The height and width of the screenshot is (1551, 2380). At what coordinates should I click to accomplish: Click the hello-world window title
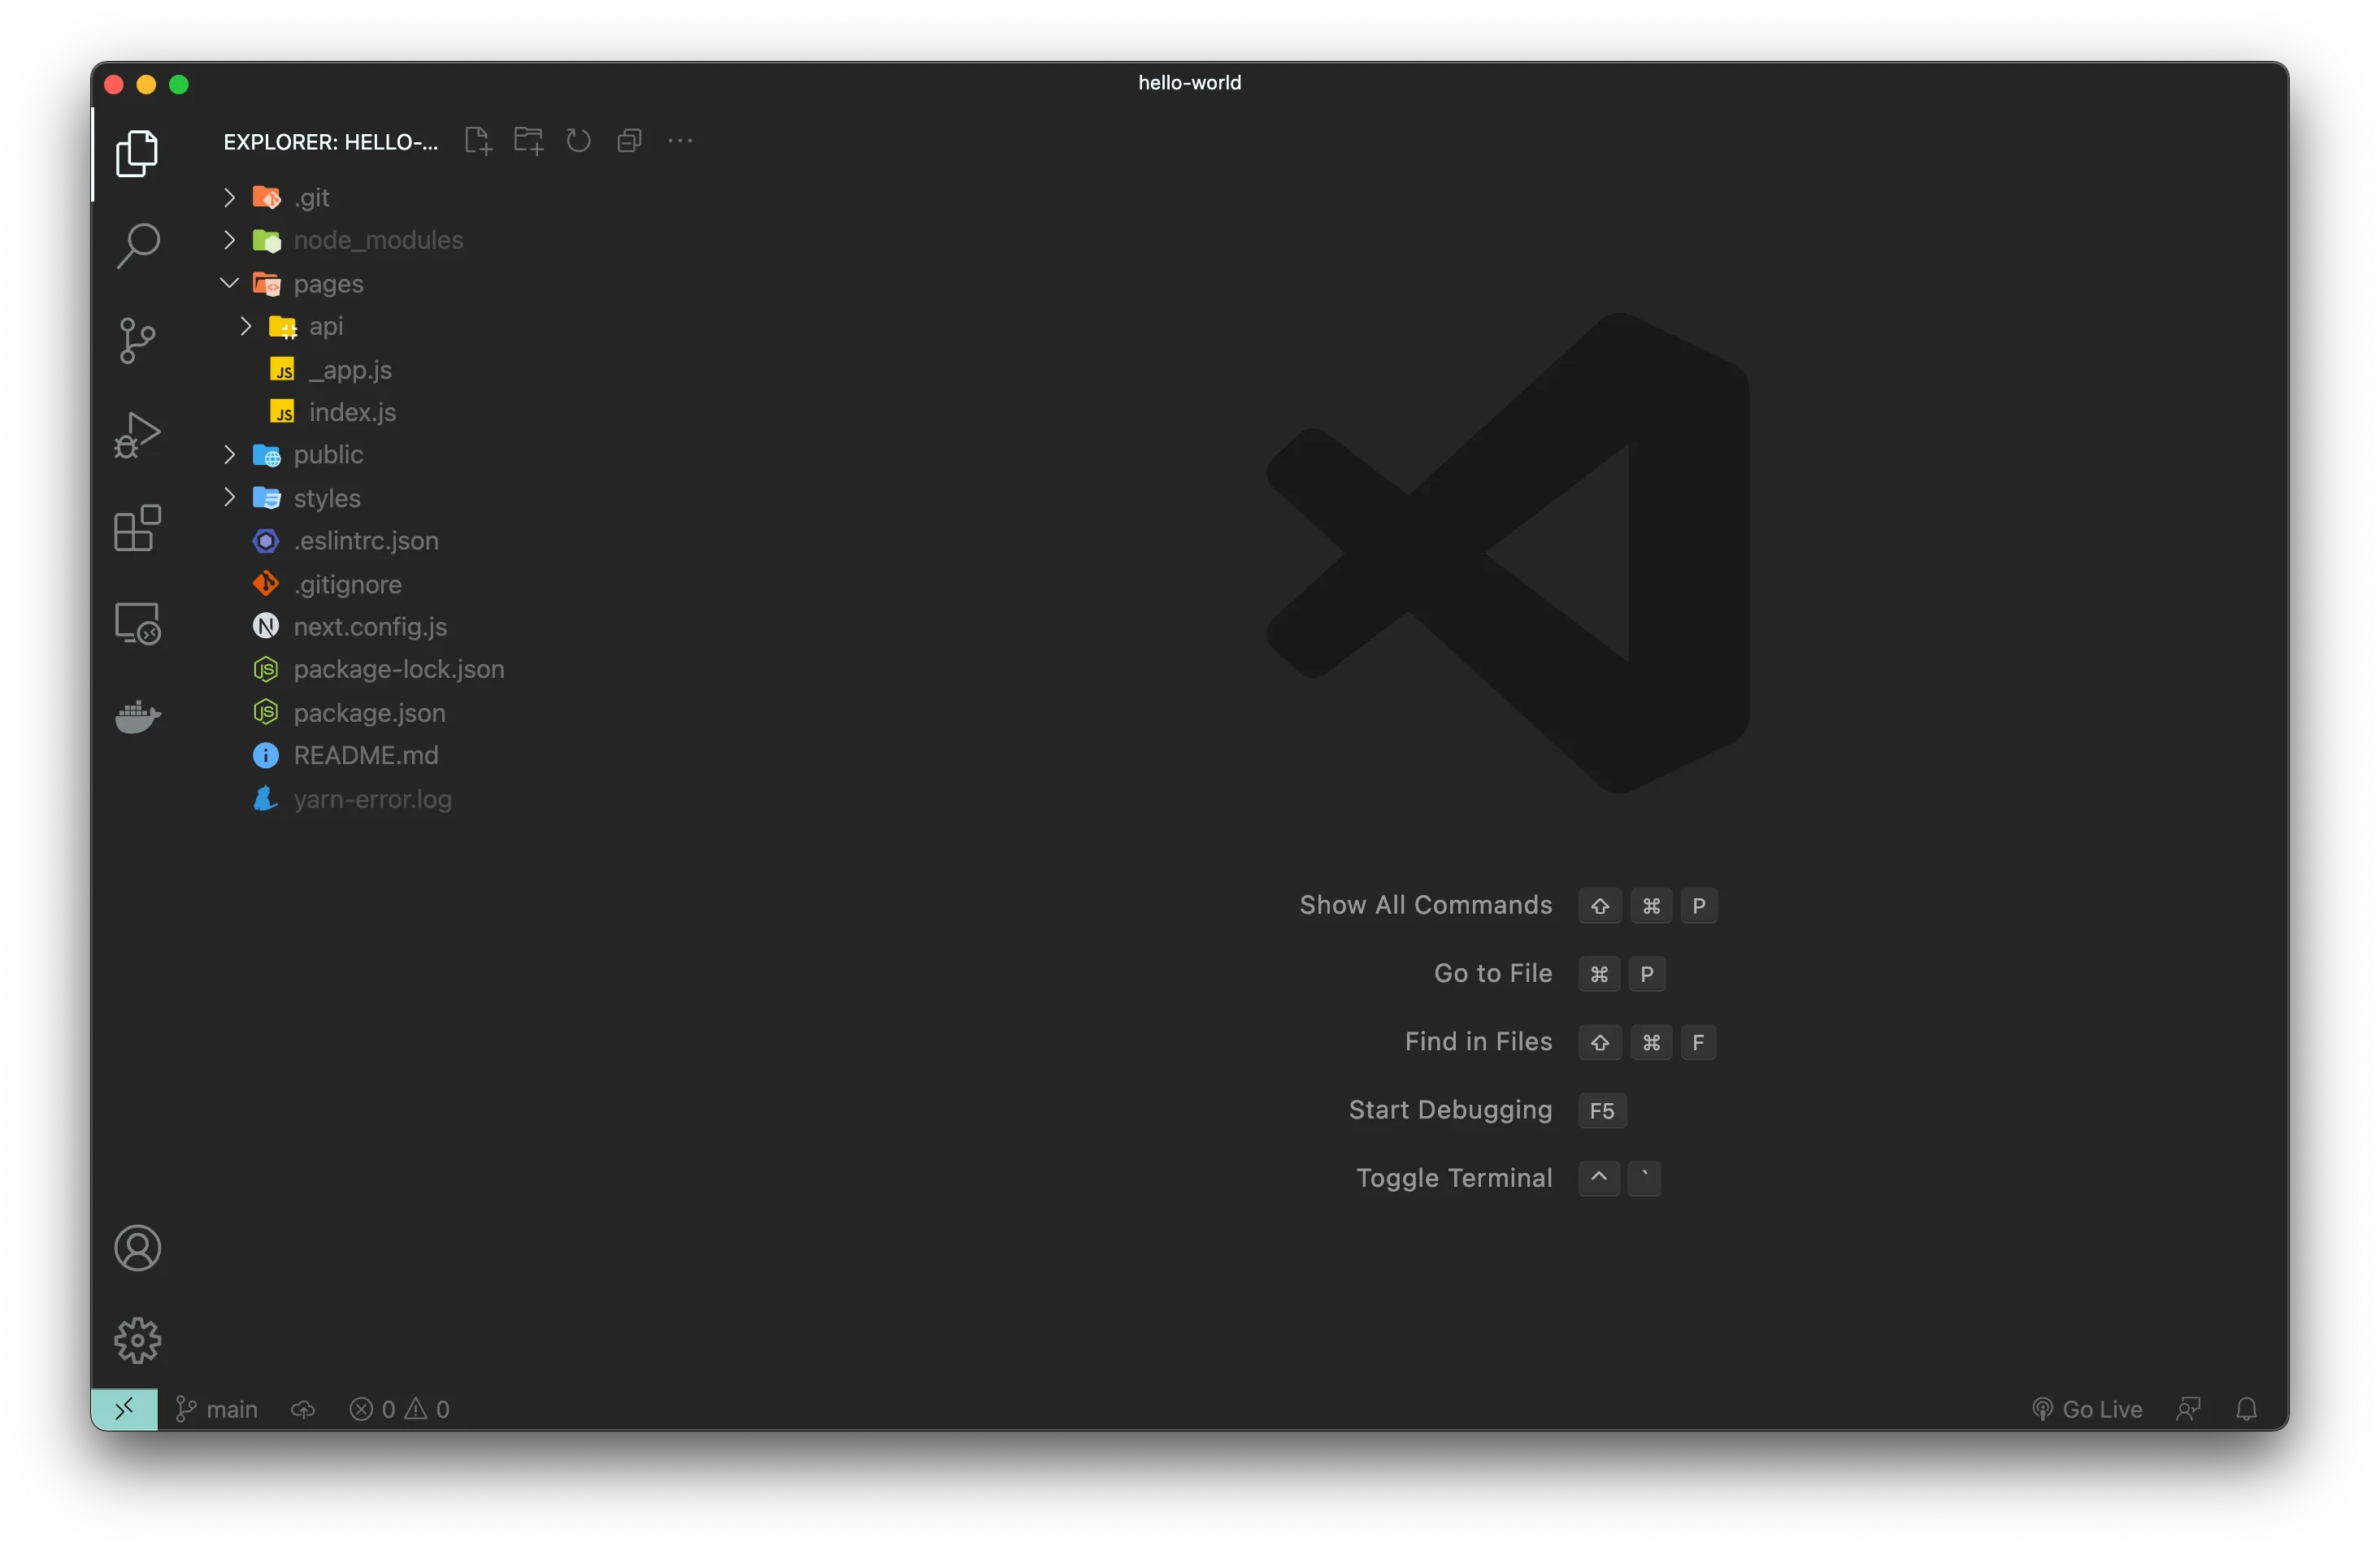[1190, 83]
